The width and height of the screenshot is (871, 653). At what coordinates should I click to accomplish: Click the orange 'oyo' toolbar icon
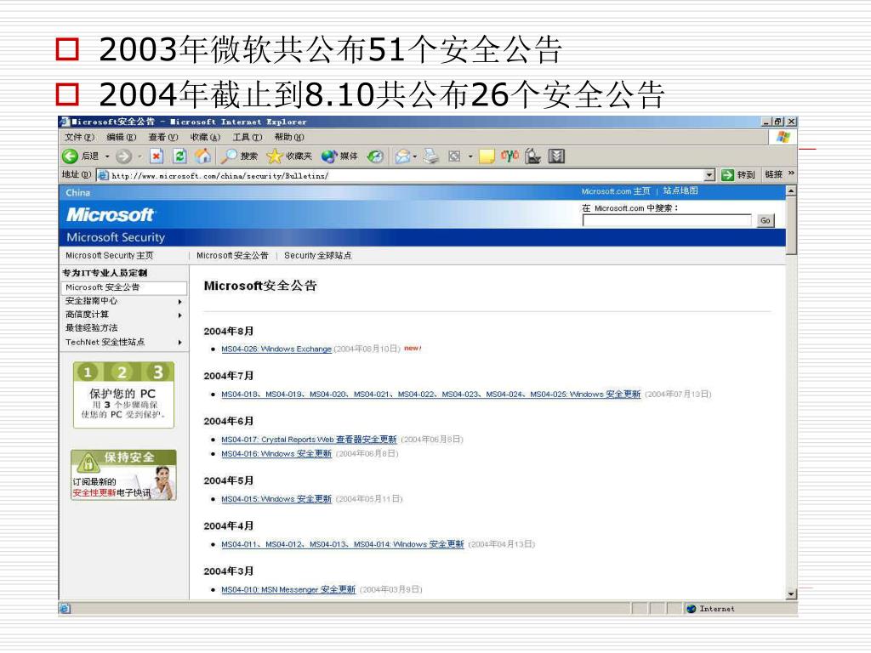pyautogui.click(x=510, y=156)
